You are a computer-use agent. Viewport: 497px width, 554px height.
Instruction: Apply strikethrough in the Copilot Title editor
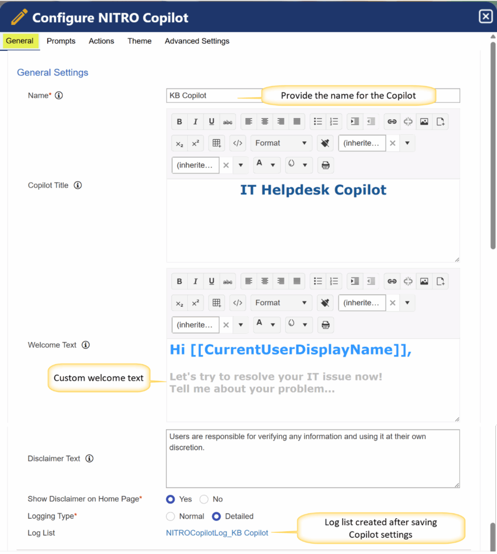[x=227, y=122]
